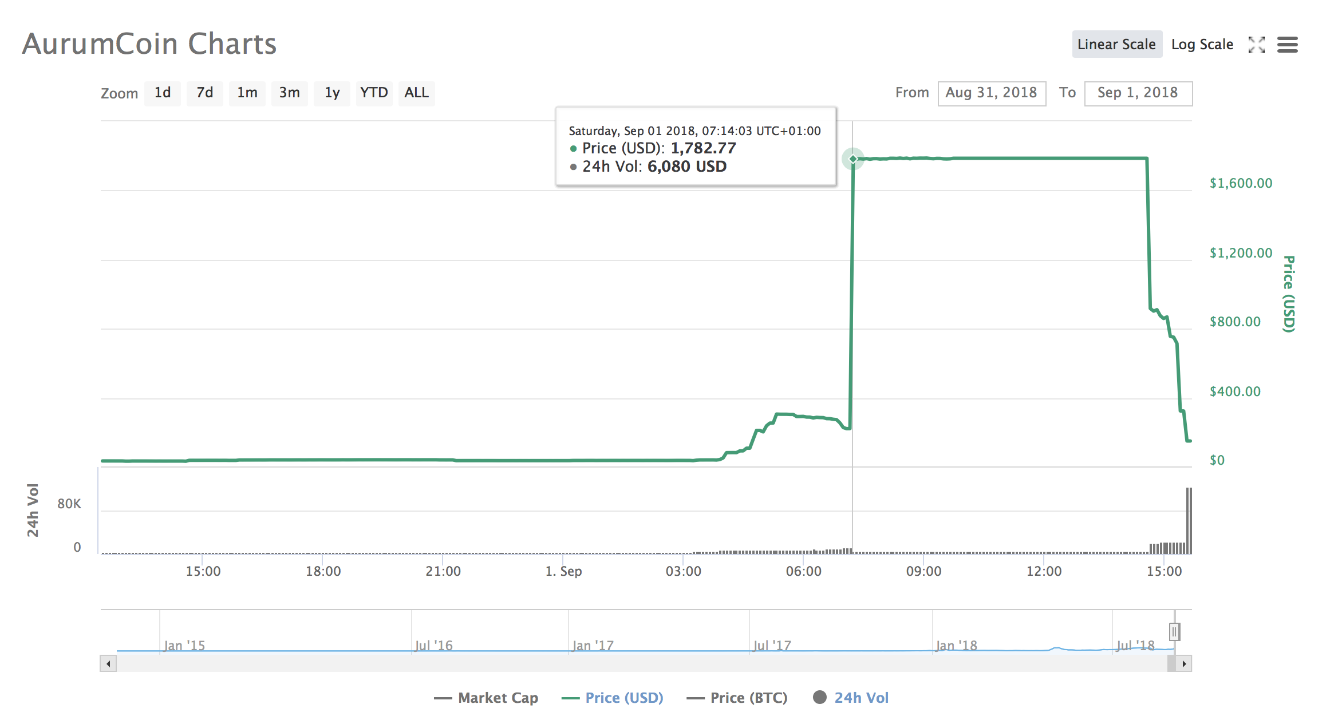Click the Jan '15 navigator label

point(184,646)
